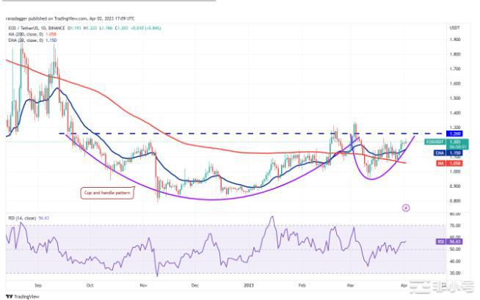Click the green EOSUSDT current price tag
Screen dimensions: 480x300
455,142
